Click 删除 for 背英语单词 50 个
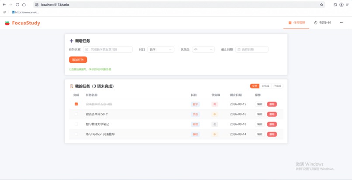Viewport: 352px width, 180px height. 272,114
